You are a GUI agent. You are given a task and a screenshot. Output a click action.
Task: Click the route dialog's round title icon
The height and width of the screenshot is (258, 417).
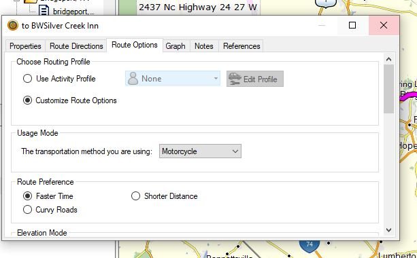[12, 26]
